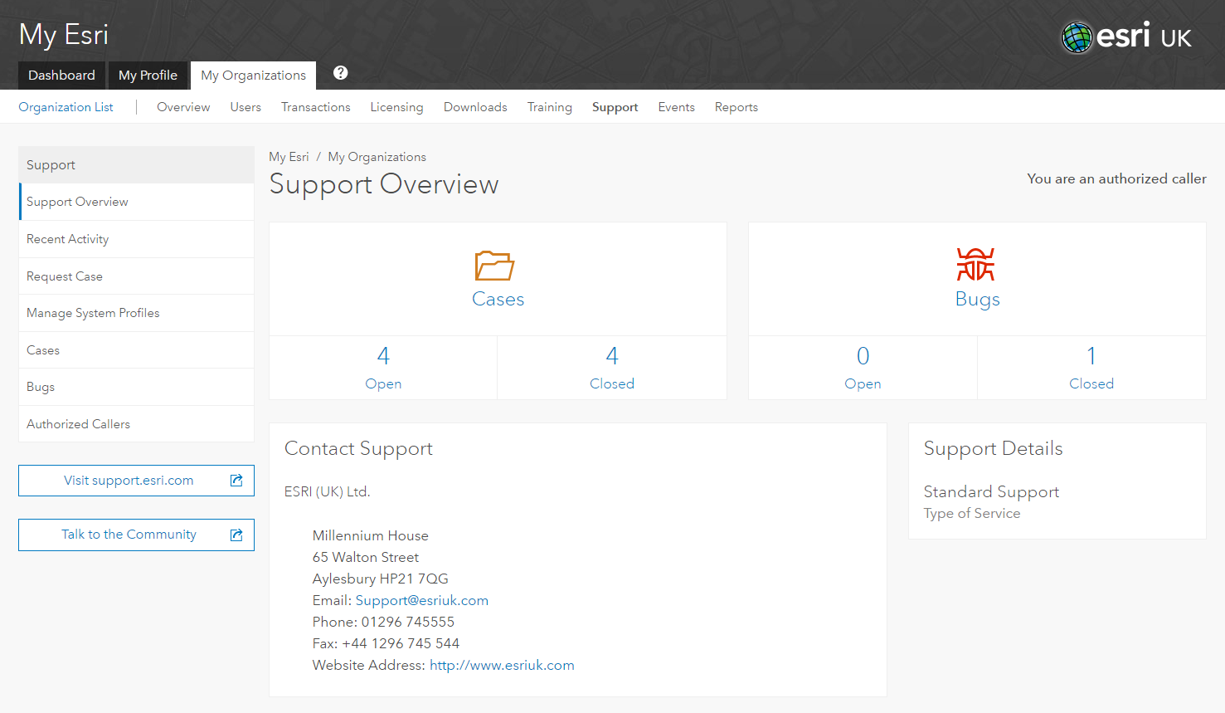View the 1 Closed bug
Image resolution: width=1225 pixels, height=713 pixels.
pos(1091,368)
